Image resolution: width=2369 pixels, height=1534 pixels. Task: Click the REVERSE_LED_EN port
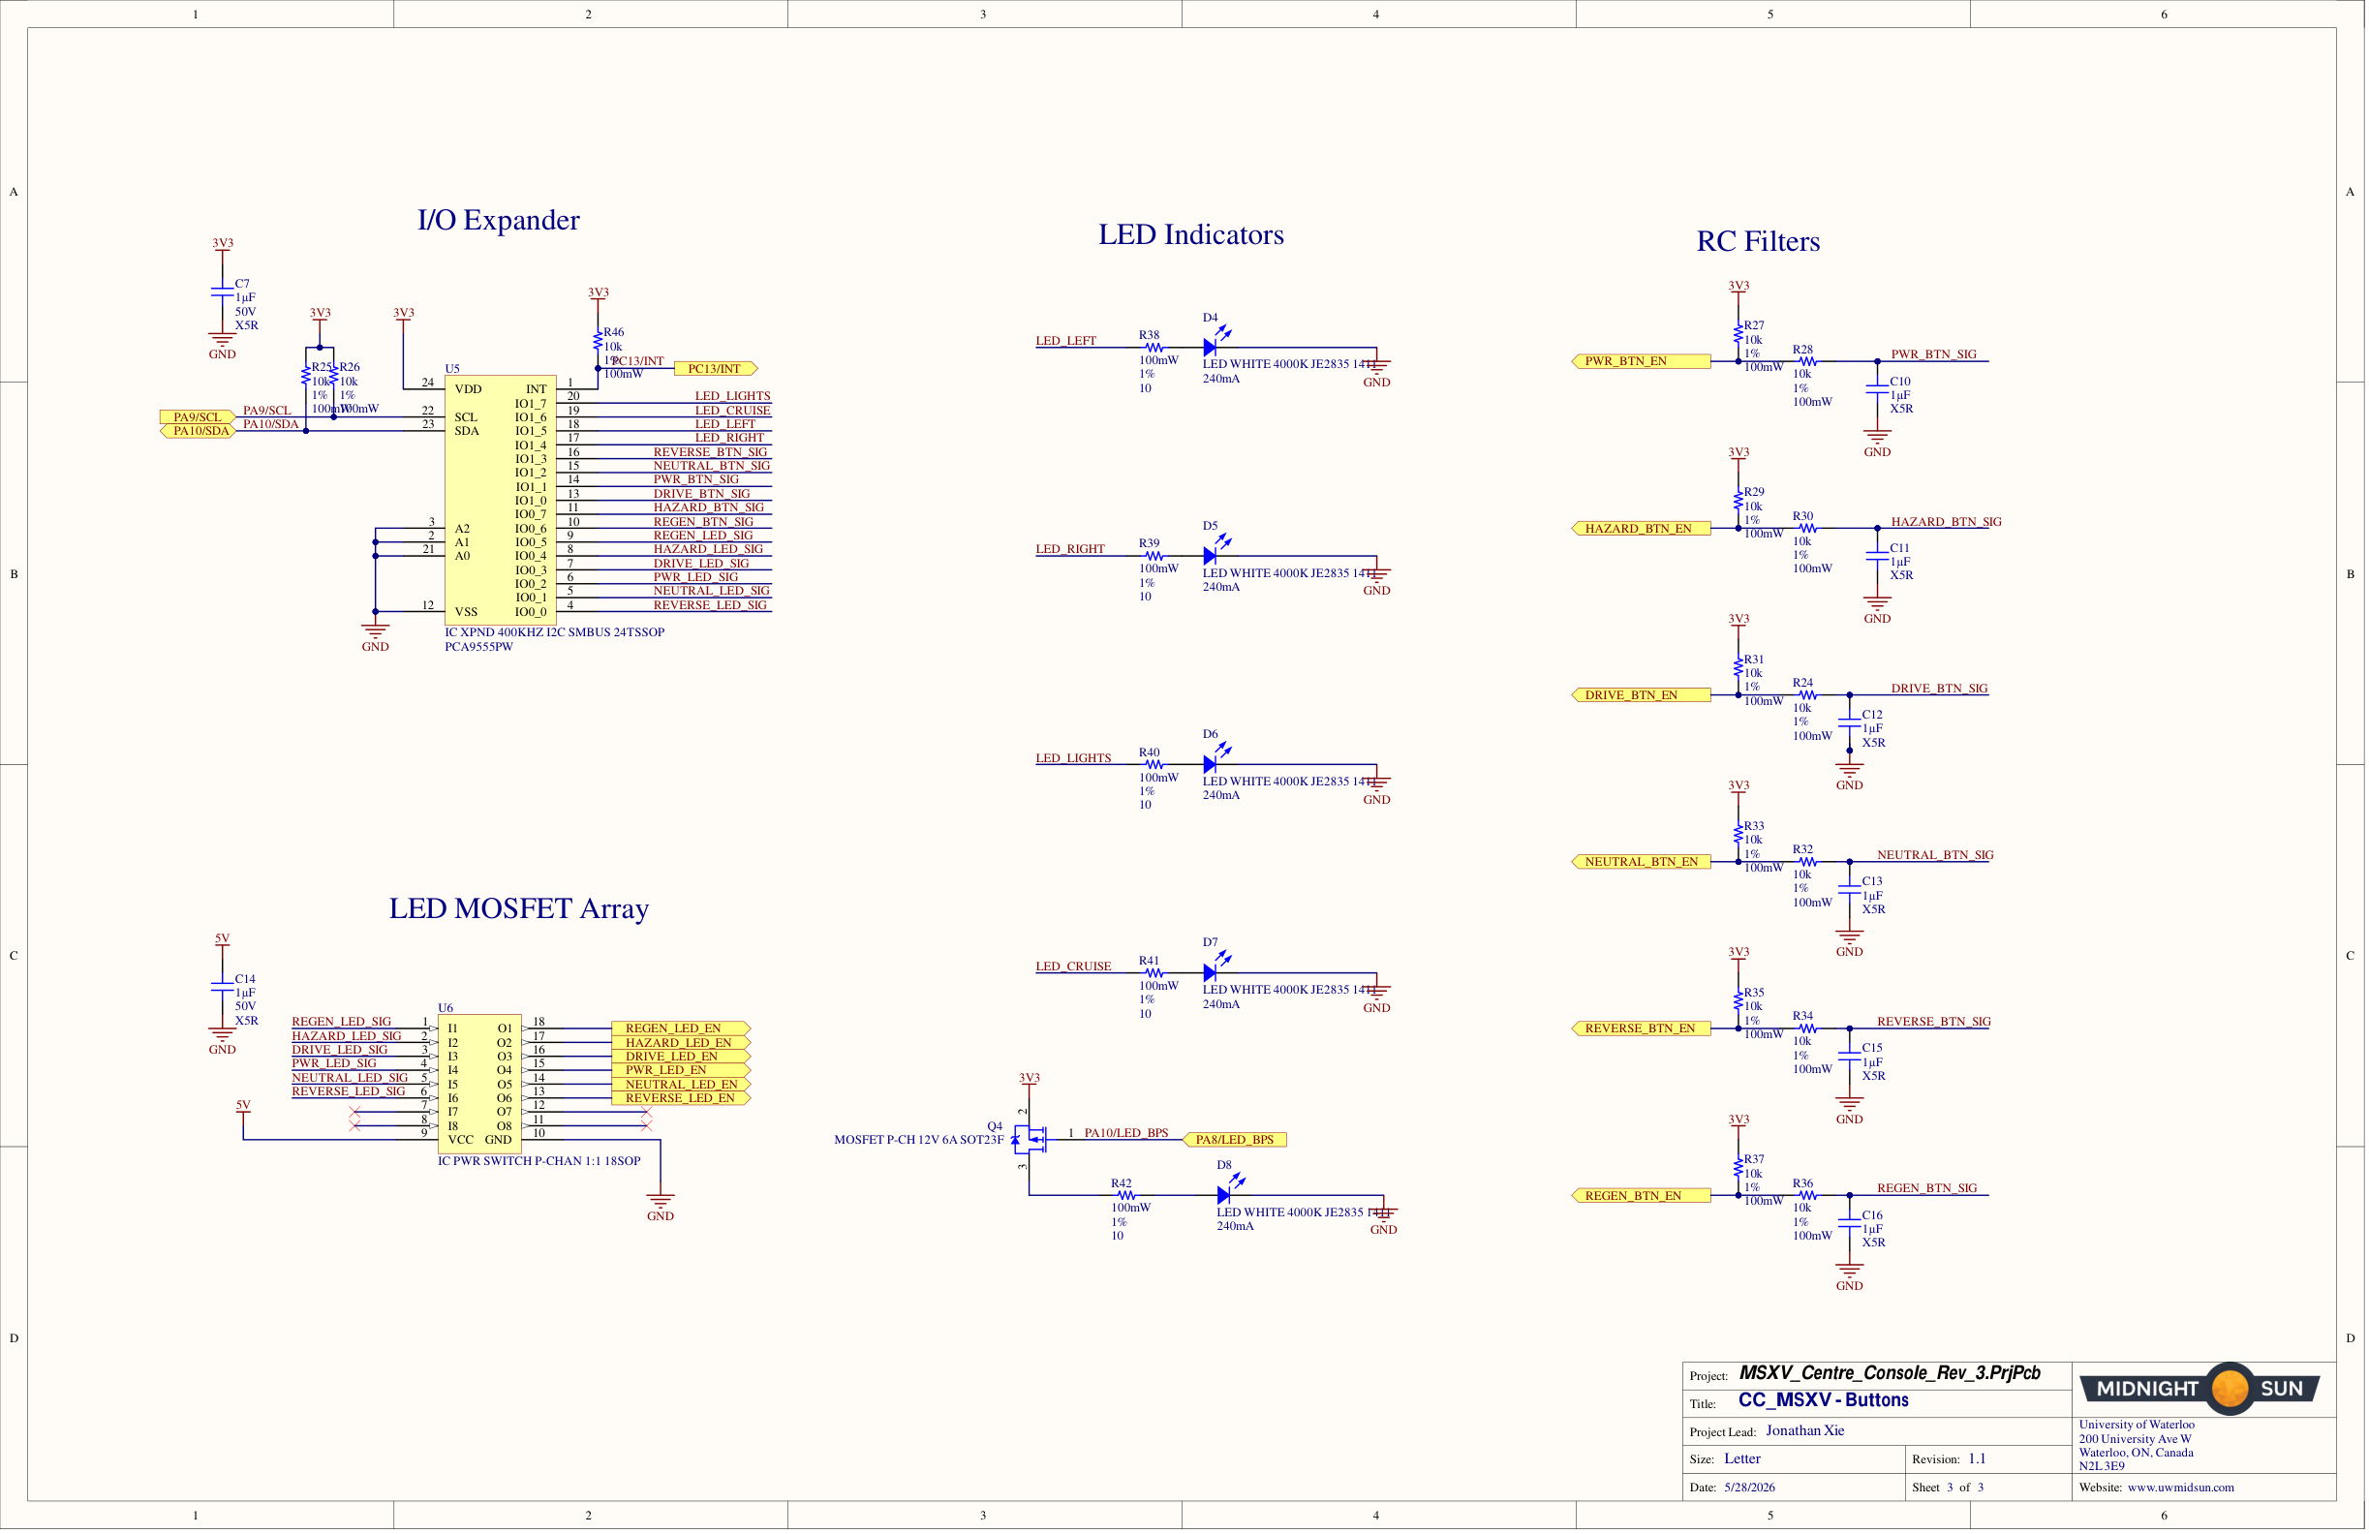[681, 1098]
